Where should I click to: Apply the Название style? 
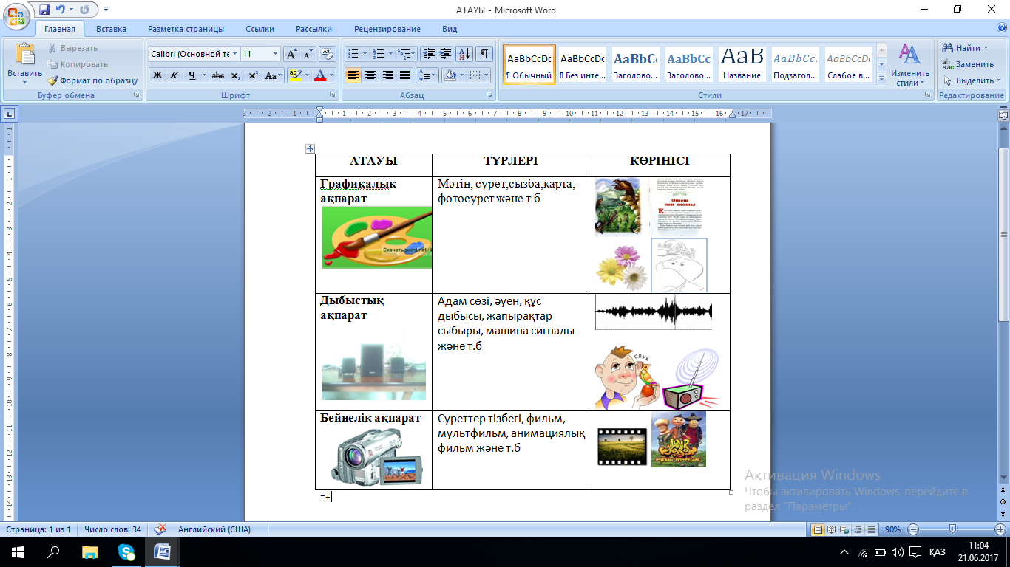pos(742,64)
